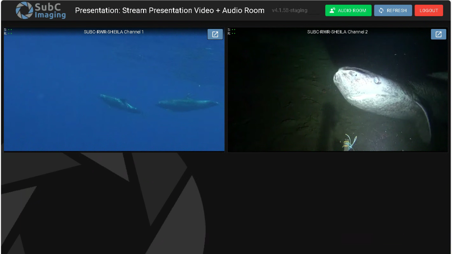Click the shark's head in Channel 2
Image resolution: width=452 pixels, height=254 pixels.
tap(351, 78)
